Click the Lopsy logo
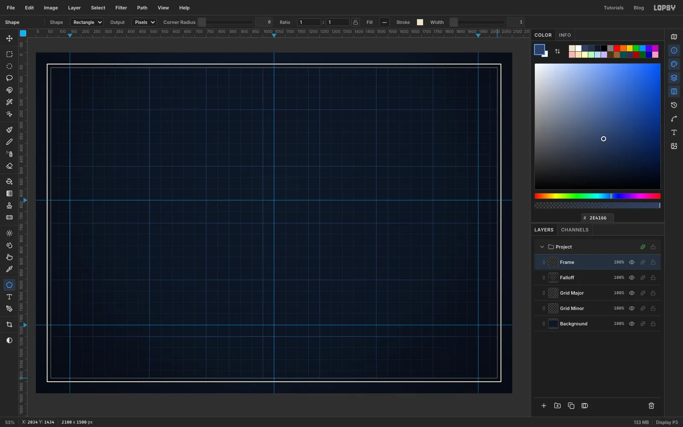The image size is (683, 427). pos(664,8)
